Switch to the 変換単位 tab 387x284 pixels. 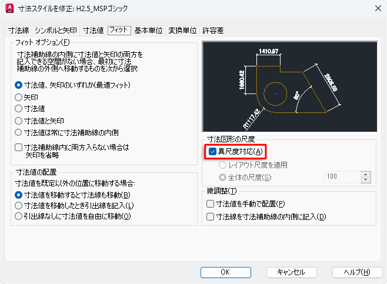tap(183, 31)
